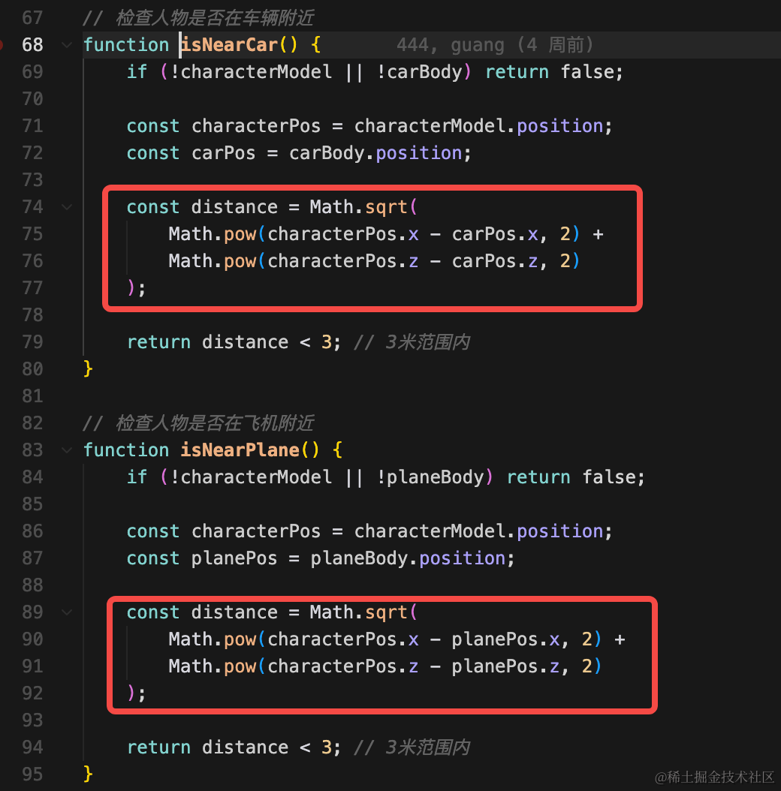Click 'carPos.z' on line 76
The height and width of the screenshot is (791, 781).
(x=495, y=261)
